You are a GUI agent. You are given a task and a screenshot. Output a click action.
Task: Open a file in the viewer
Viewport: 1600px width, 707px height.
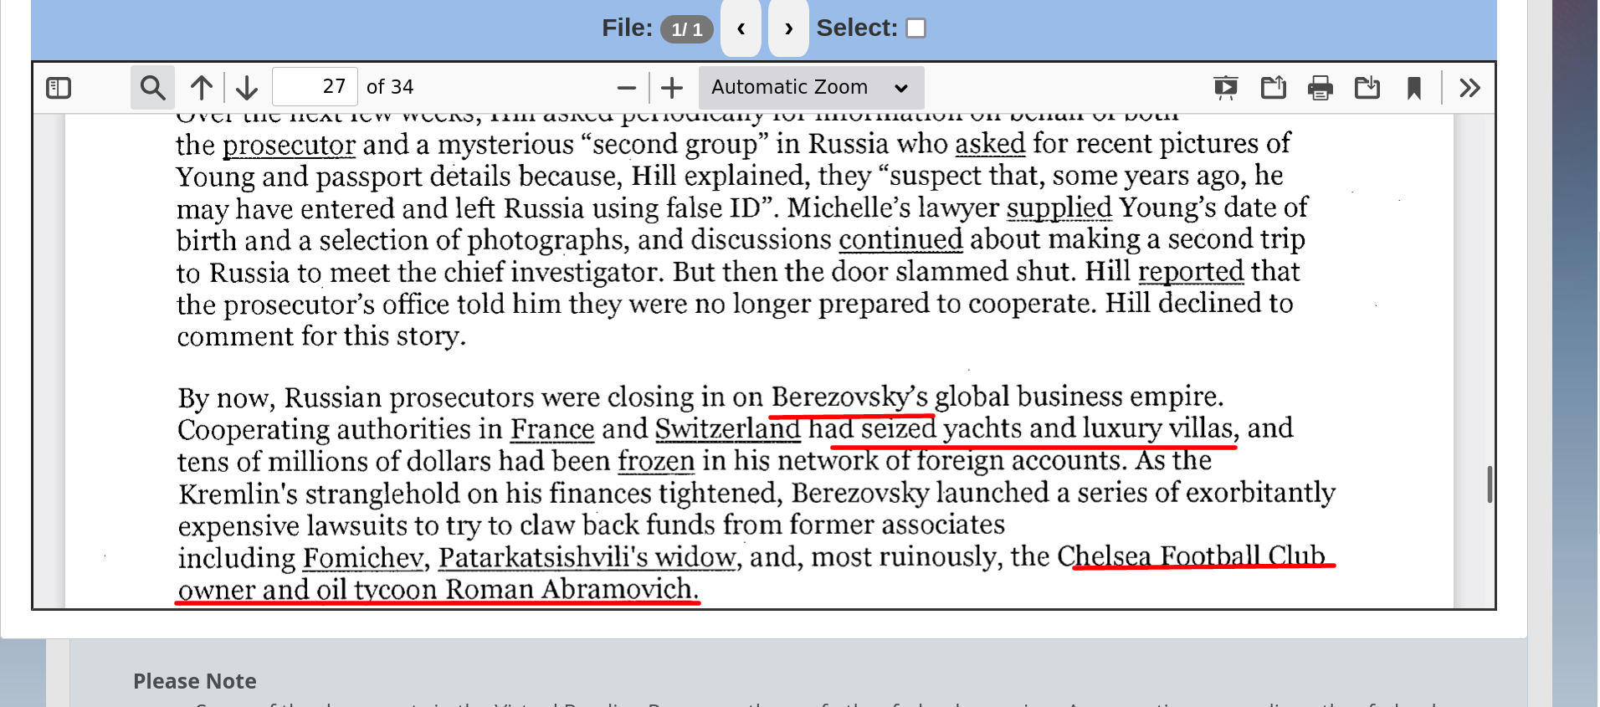pos(1273,87)
